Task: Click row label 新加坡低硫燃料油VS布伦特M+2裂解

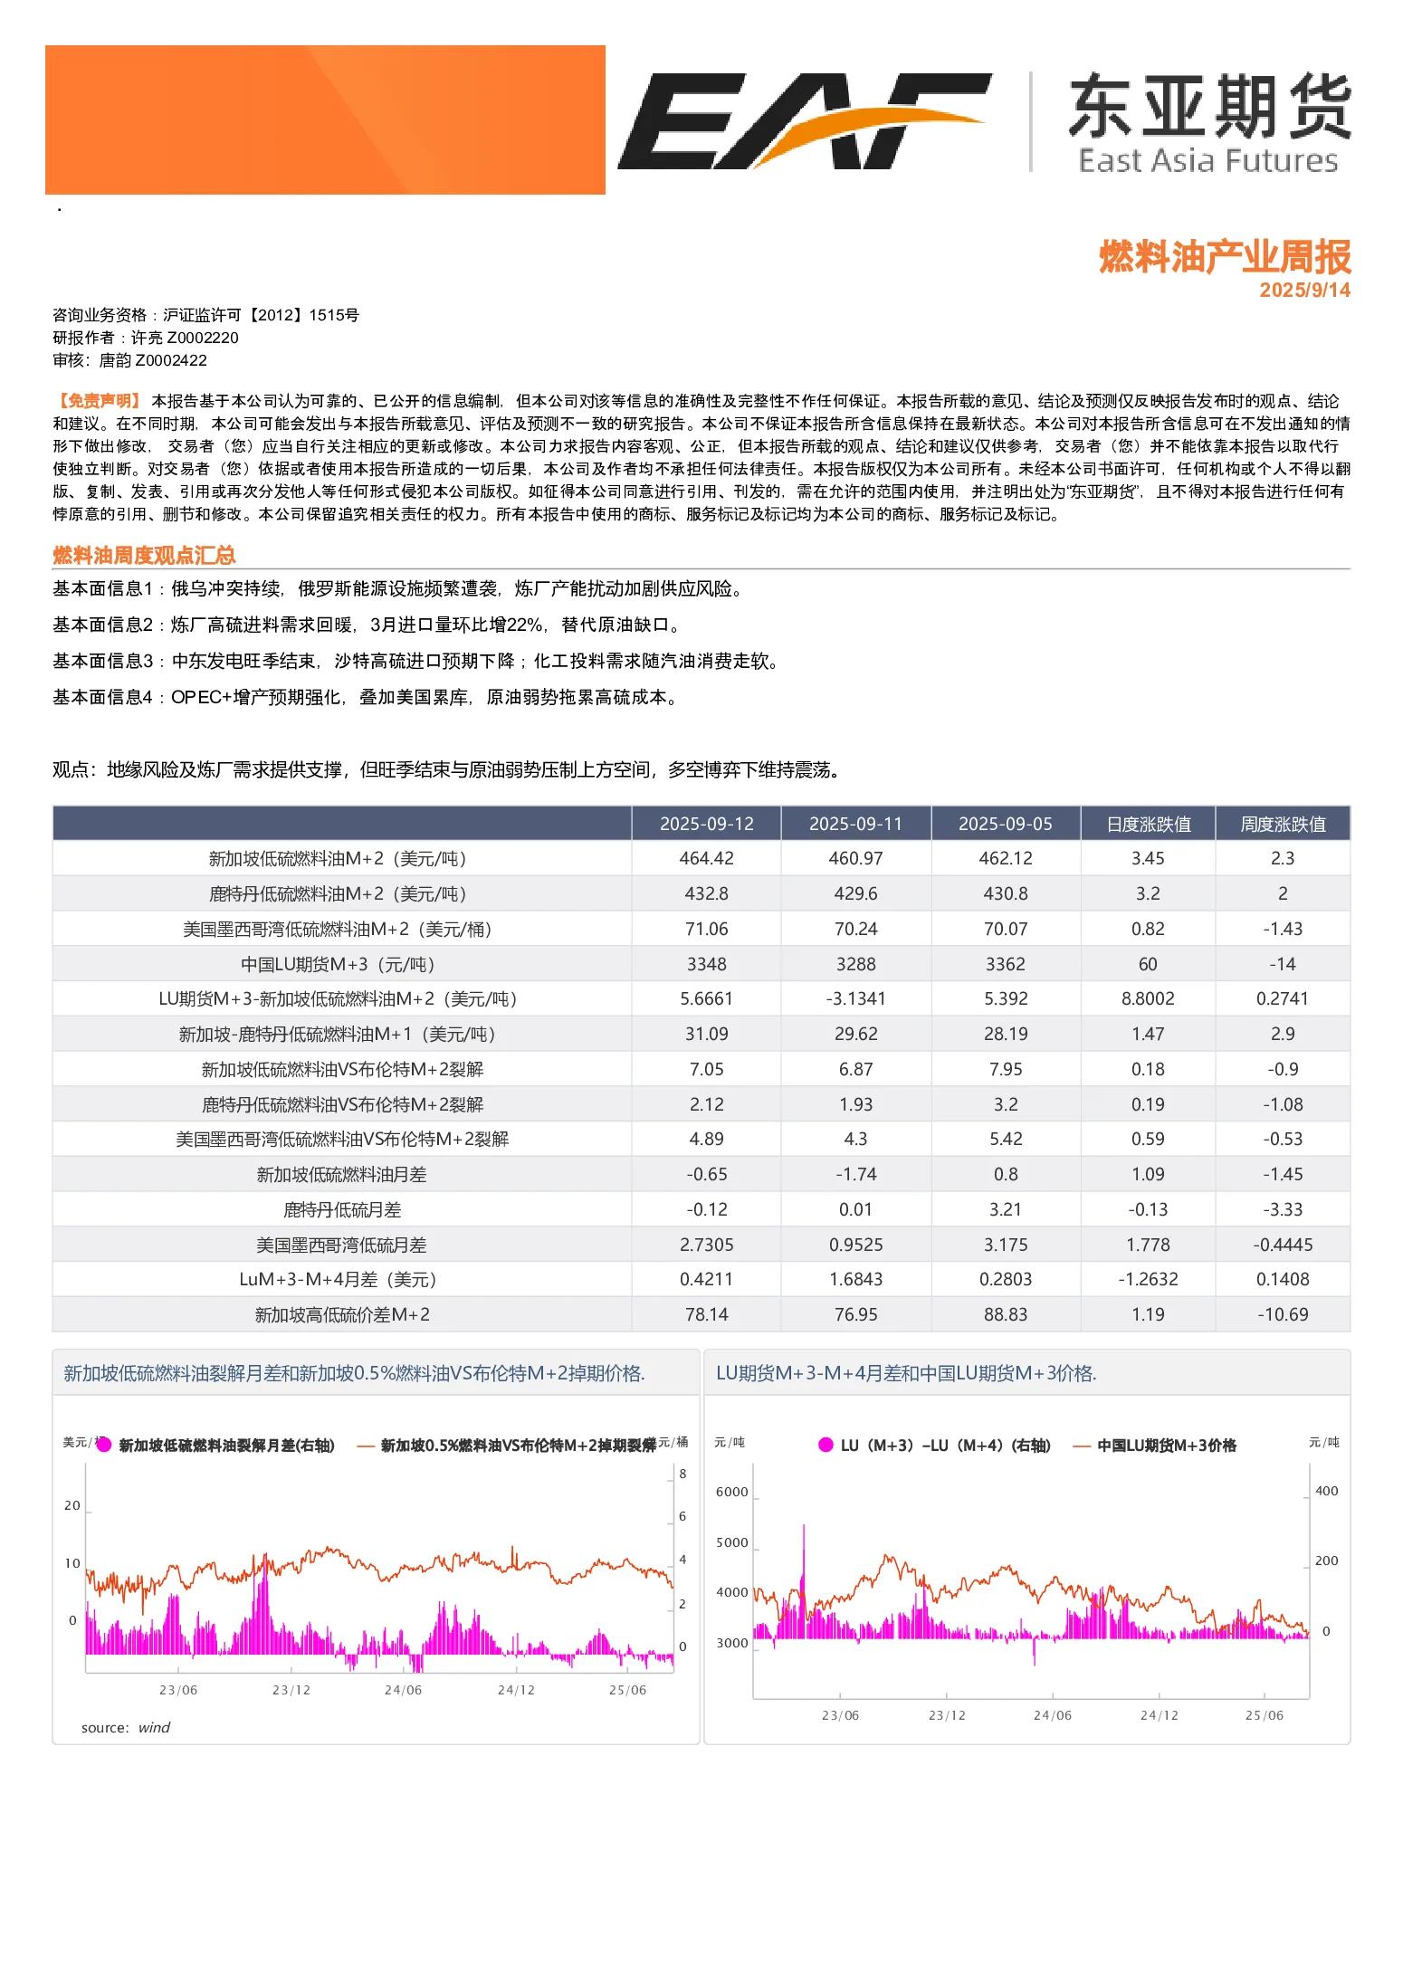Action: point(342,1069)
